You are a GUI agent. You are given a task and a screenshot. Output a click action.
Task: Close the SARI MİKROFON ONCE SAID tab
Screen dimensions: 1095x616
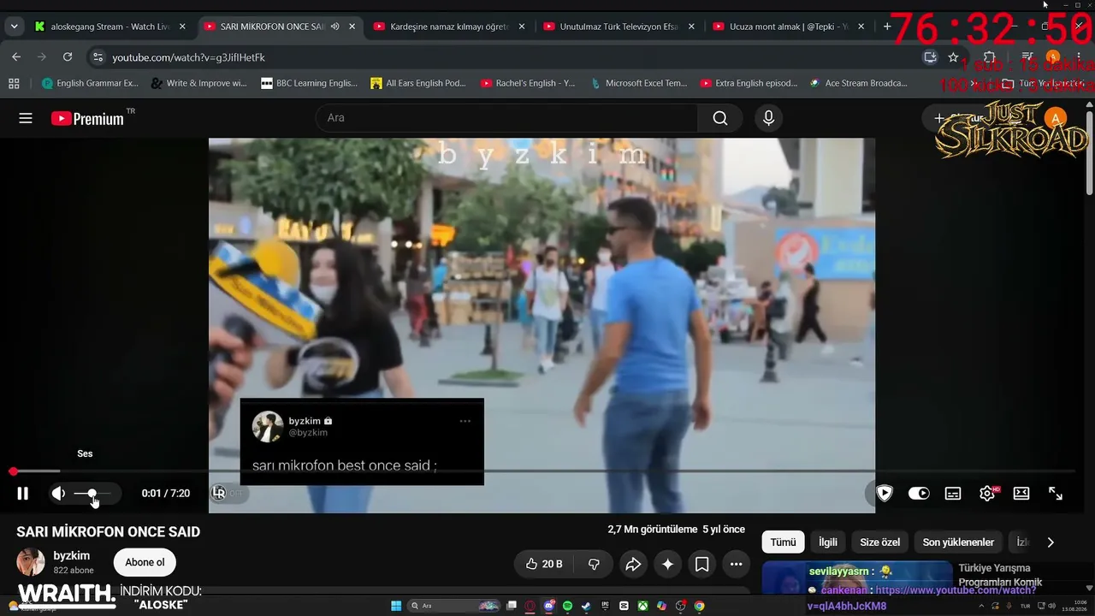pyautogui.click(x=352, y=27)
